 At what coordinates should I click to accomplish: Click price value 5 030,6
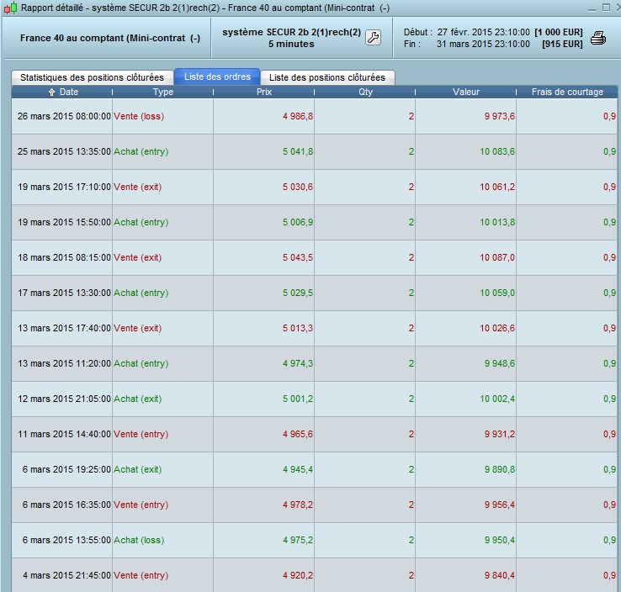[298, 187]
